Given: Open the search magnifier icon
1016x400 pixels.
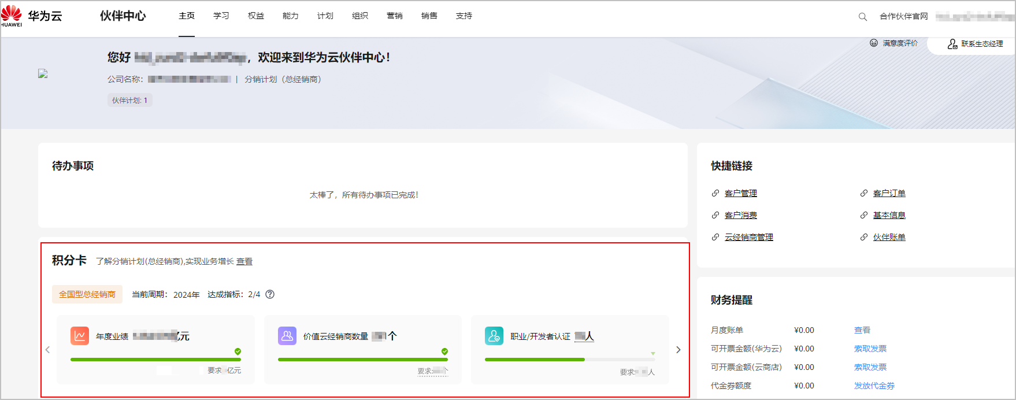Looking at the screenshot, I should [862, 17].
